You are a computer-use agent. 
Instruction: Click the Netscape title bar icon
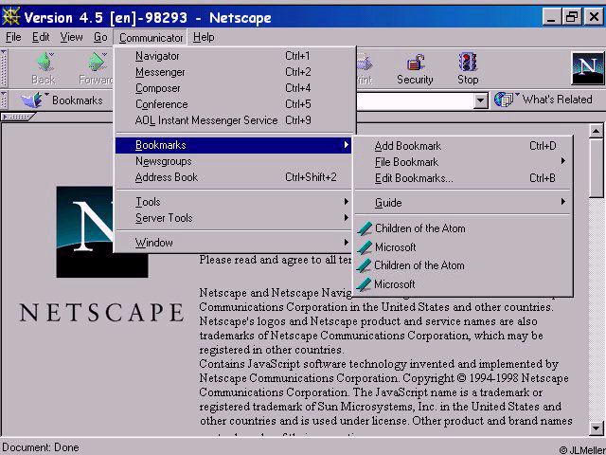(x=10, y=17)
